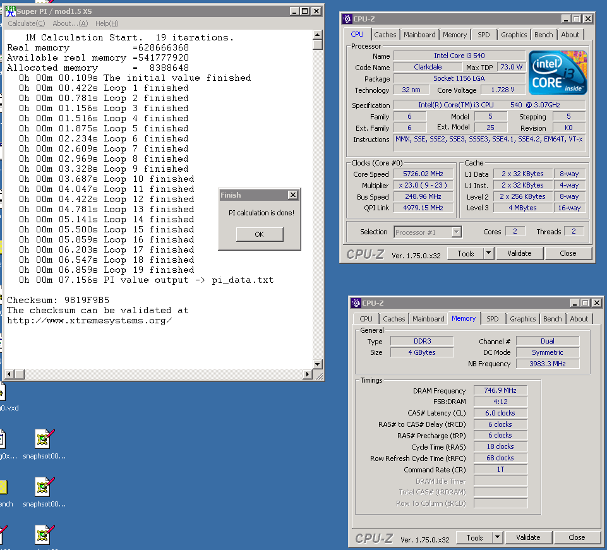Click the Checksum 9819F9B5 line
This screenshot has width=607, height=550.
[59, 301]
